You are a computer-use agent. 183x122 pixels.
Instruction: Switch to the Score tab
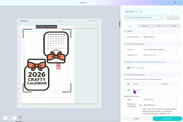(145, 26)
